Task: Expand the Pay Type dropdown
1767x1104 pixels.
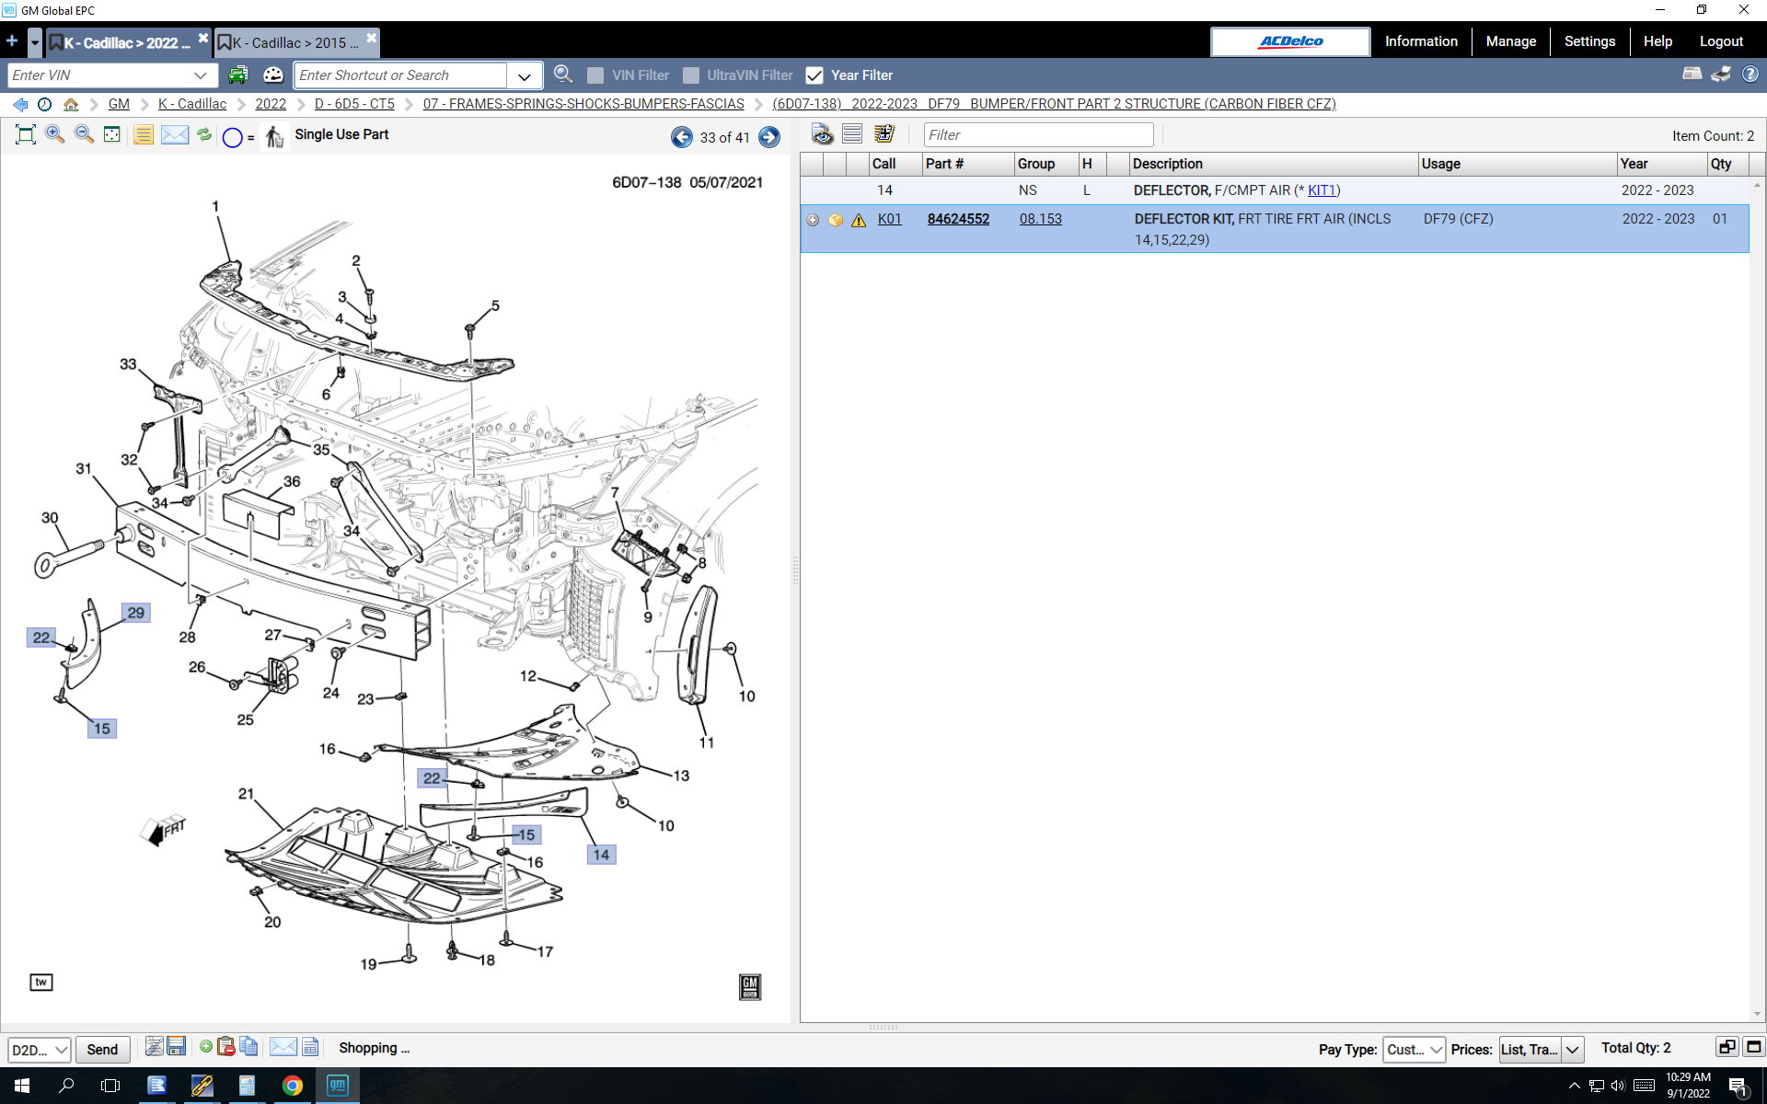Action: coord(1414,1050)
